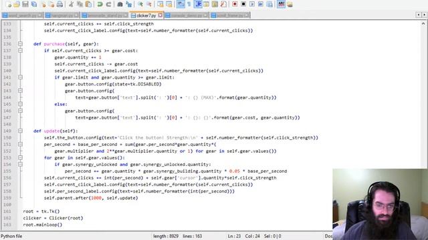This screenshot has height=240, width=428.
Task: Toggle show all characters pilcrow button
Action: (x=189, y=5)
